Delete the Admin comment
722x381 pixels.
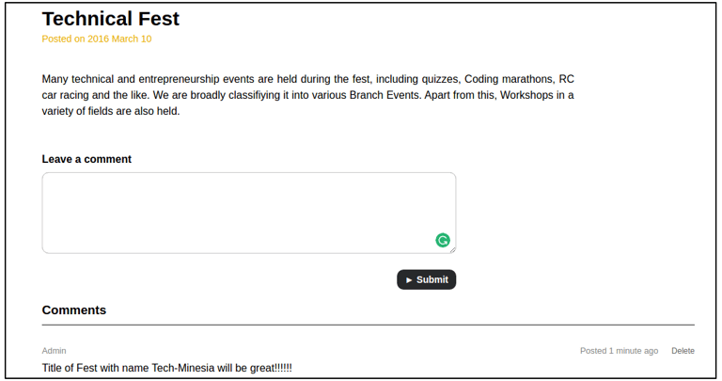point(683,351)
